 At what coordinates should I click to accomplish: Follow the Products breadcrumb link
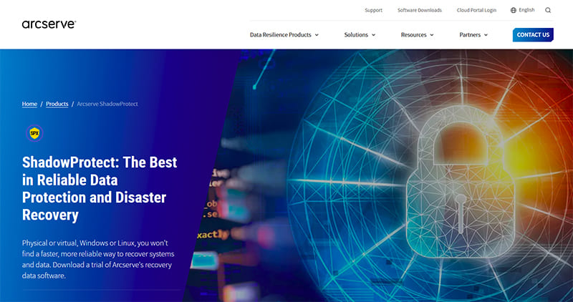pyautogui.click(x=57, y=104)
